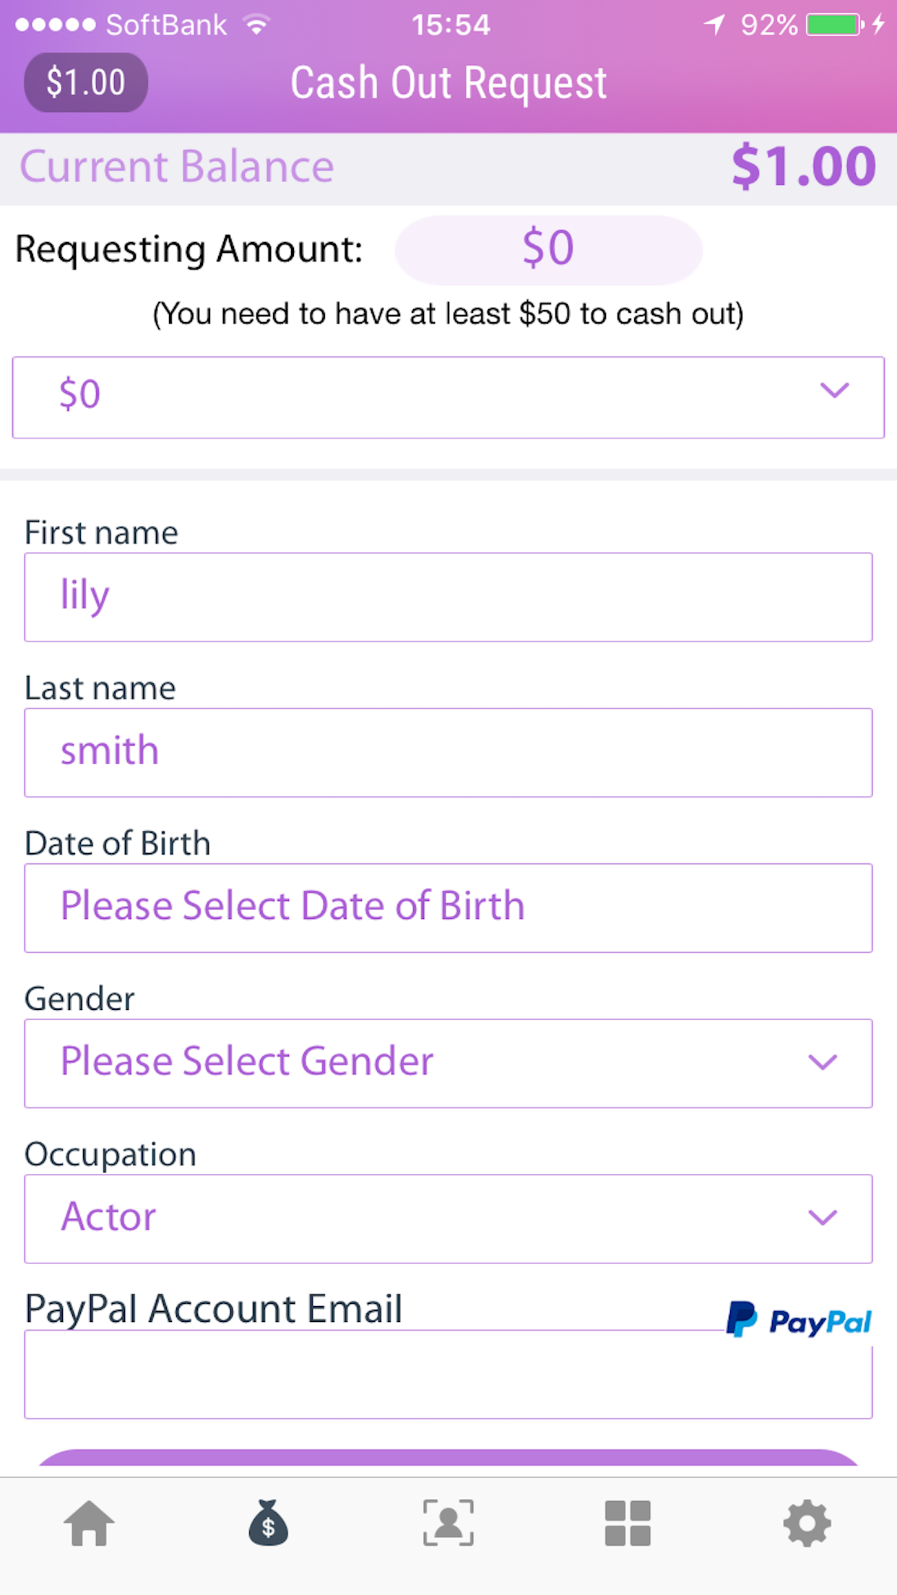897x1595 pixels.
Task: Open the Home tab icon
Action: coord(89,1523)
